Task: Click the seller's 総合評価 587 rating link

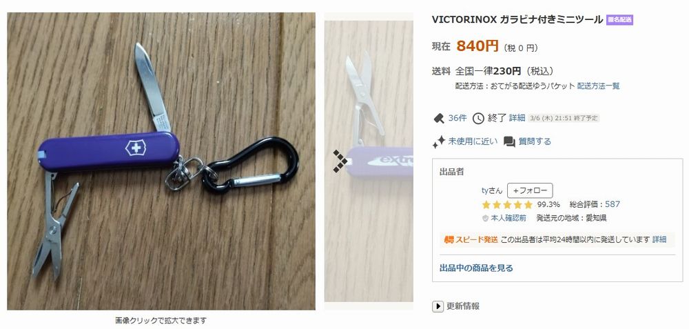Action: click(x=612, y=204)
